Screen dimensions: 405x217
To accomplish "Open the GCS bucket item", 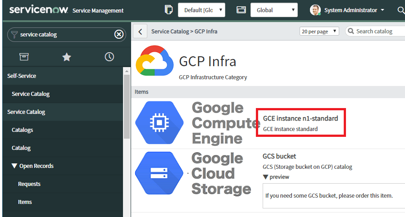I will tap(279, 156).
